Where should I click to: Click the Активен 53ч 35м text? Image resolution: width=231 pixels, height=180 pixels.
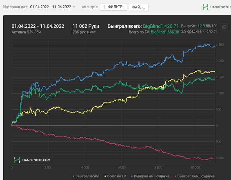[x=26, y=32]
